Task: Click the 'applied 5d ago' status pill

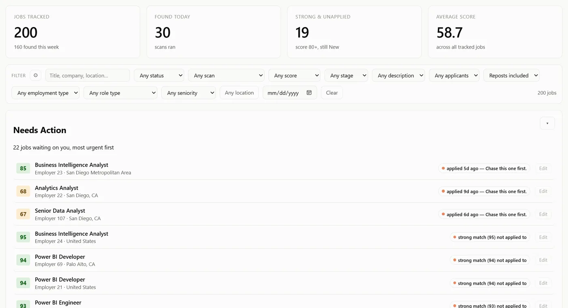Action: pyautogui.click(x=484, y=168)
